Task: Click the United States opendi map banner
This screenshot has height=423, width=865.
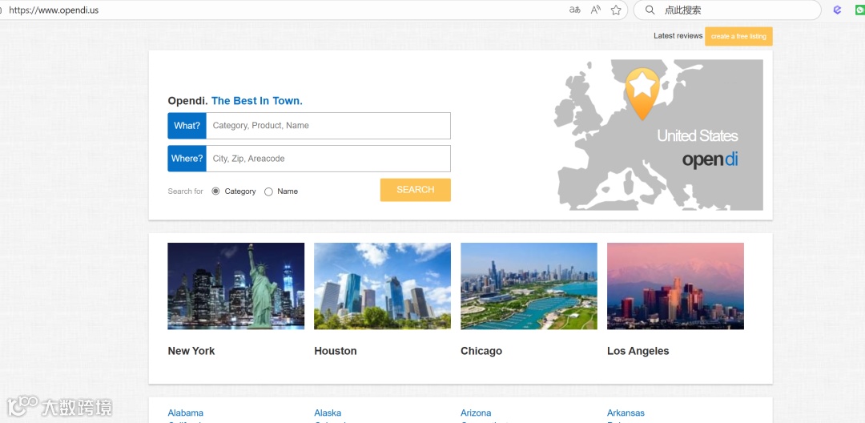Action: [658, 135]
